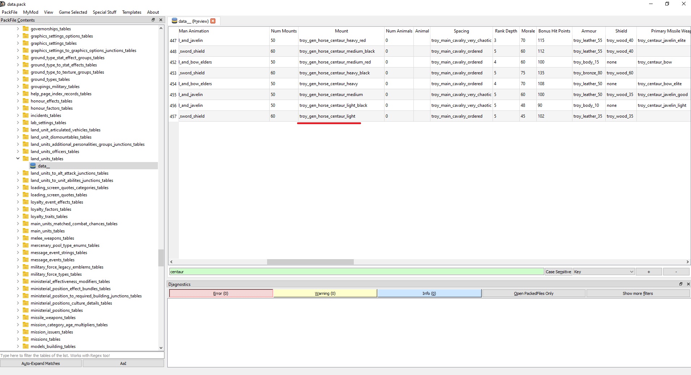Image resolution: width=691 pixels, height=375 pixels.
Task: Open the Templates menu
Action: click(132, 12)
